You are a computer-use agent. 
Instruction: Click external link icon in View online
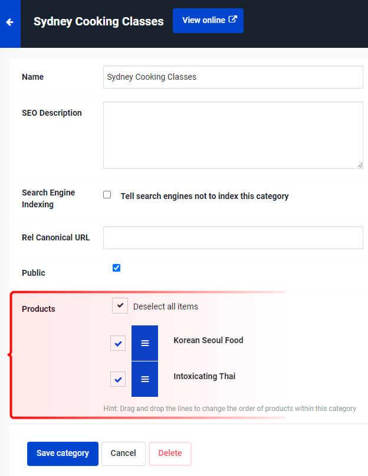232,19
